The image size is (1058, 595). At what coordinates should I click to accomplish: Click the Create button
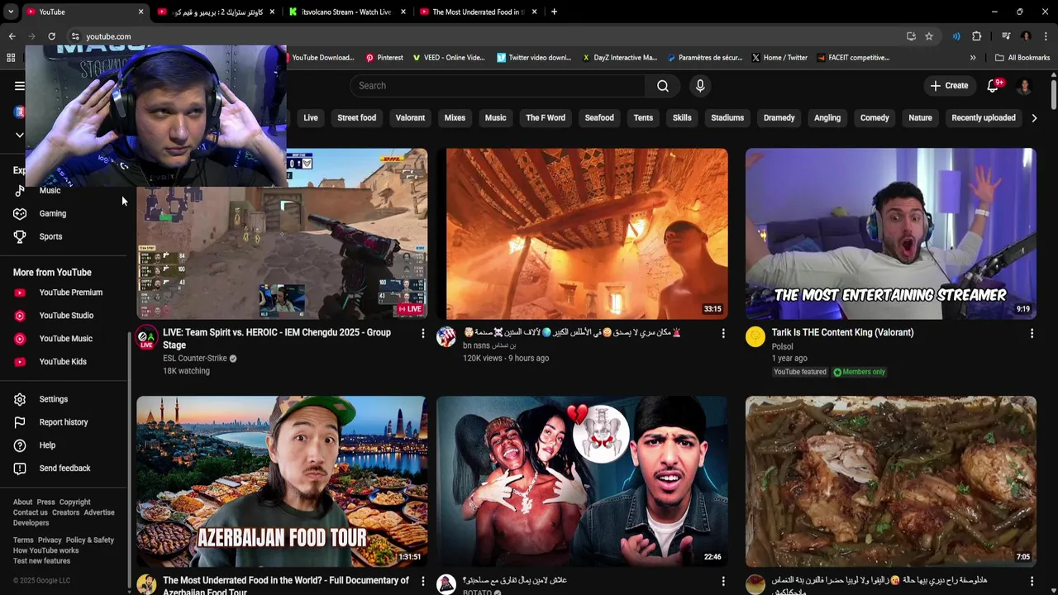pyautogui.click(x=949, y=86)
